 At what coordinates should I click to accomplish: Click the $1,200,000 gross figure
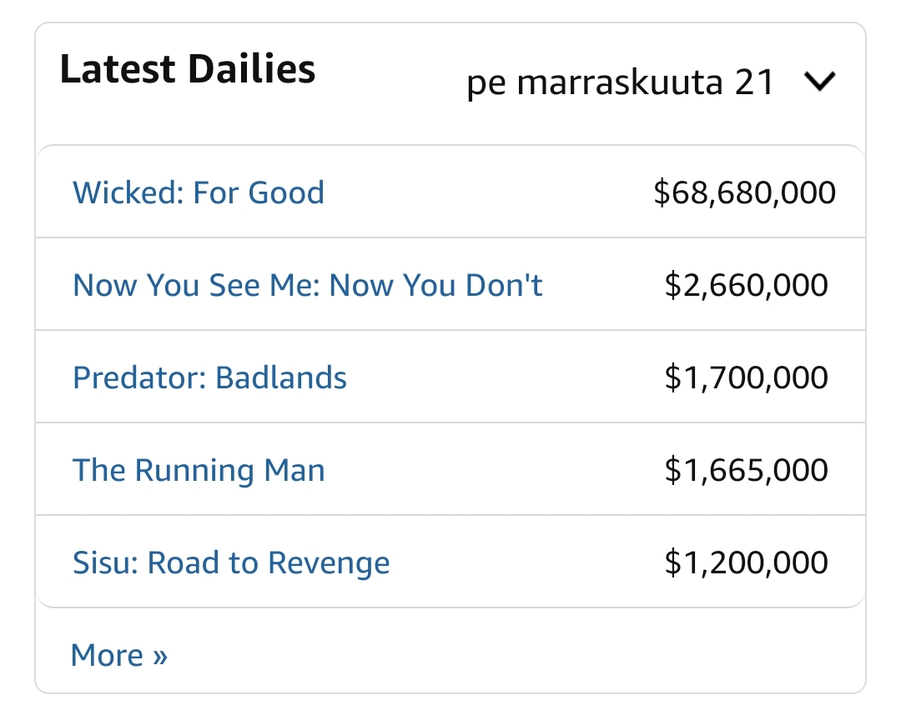(746, 562)
